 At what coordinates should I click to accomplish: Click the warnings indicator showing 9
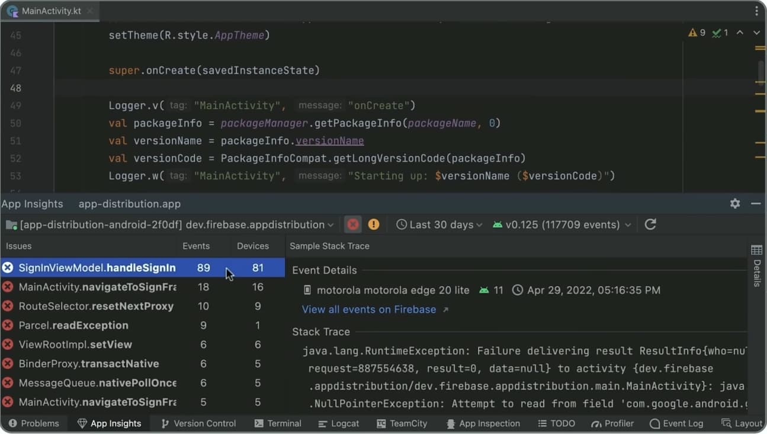tap(697, 33)
